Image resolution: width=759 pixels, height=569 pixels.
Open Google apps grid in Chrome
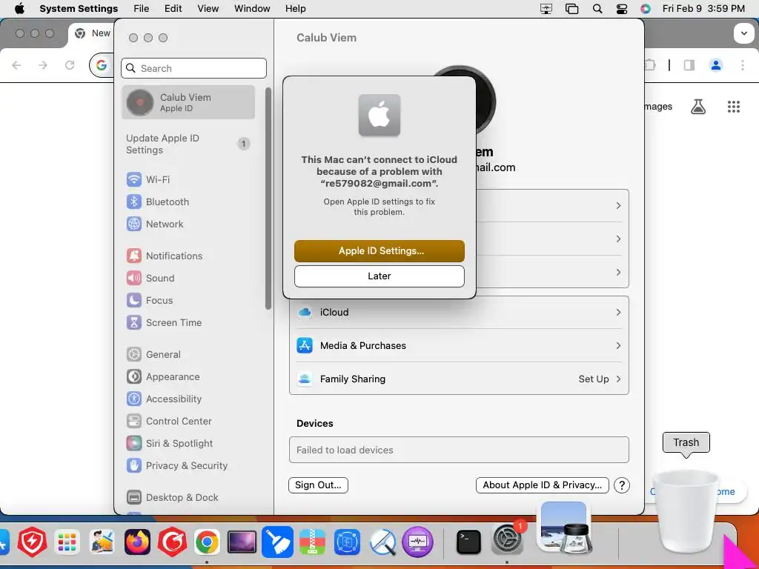[x=734, y=107]
